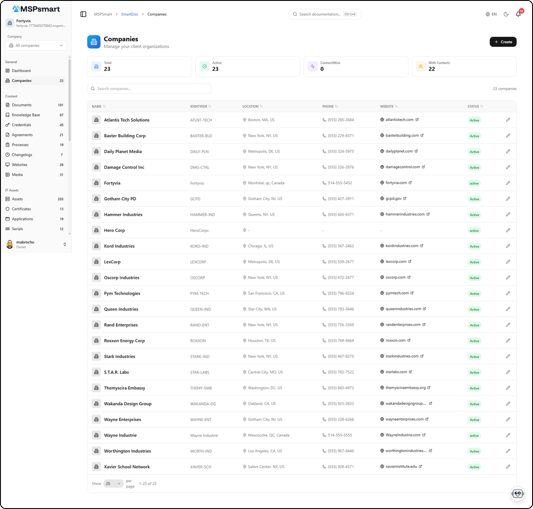This screenshot has height=509, width=533.
Task: Open the Certificates page
Action: (x=21, y=208)
